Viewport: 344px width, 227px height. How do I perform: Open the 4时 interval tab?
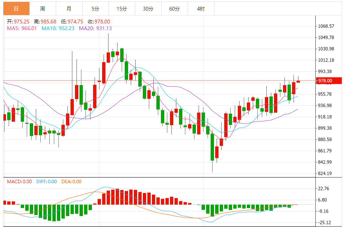coord(201,9)
